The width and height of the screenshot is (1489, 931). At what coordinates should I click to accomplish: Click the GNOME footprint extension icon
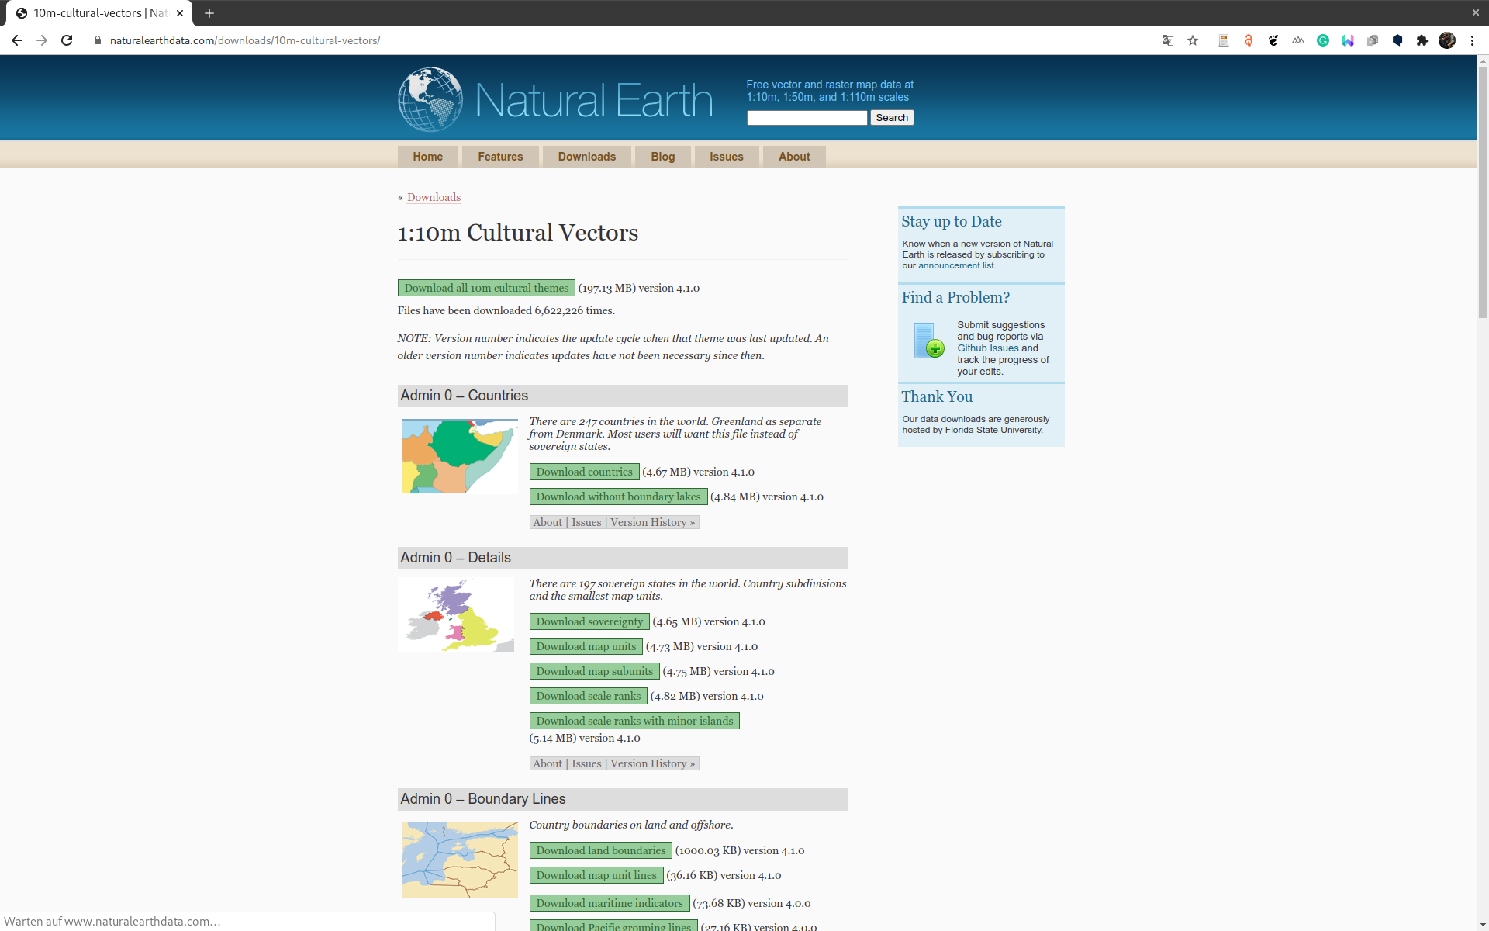click(1273, 40)
